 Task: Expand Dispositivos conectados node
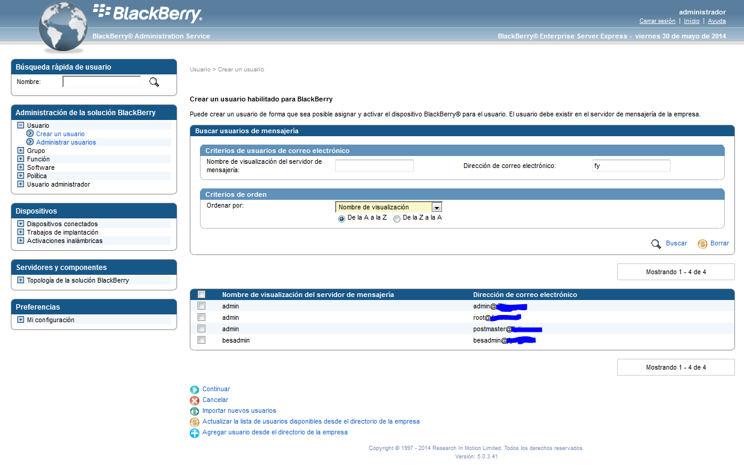coord(20,224)
